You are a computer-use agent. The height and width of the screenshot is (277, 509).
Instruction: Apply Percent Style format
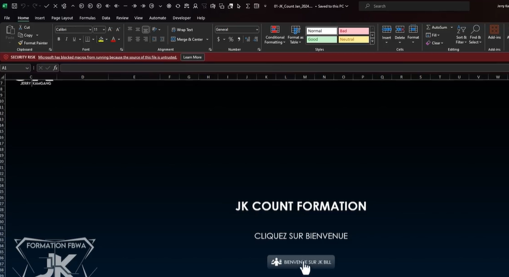[x=231, y=39]
